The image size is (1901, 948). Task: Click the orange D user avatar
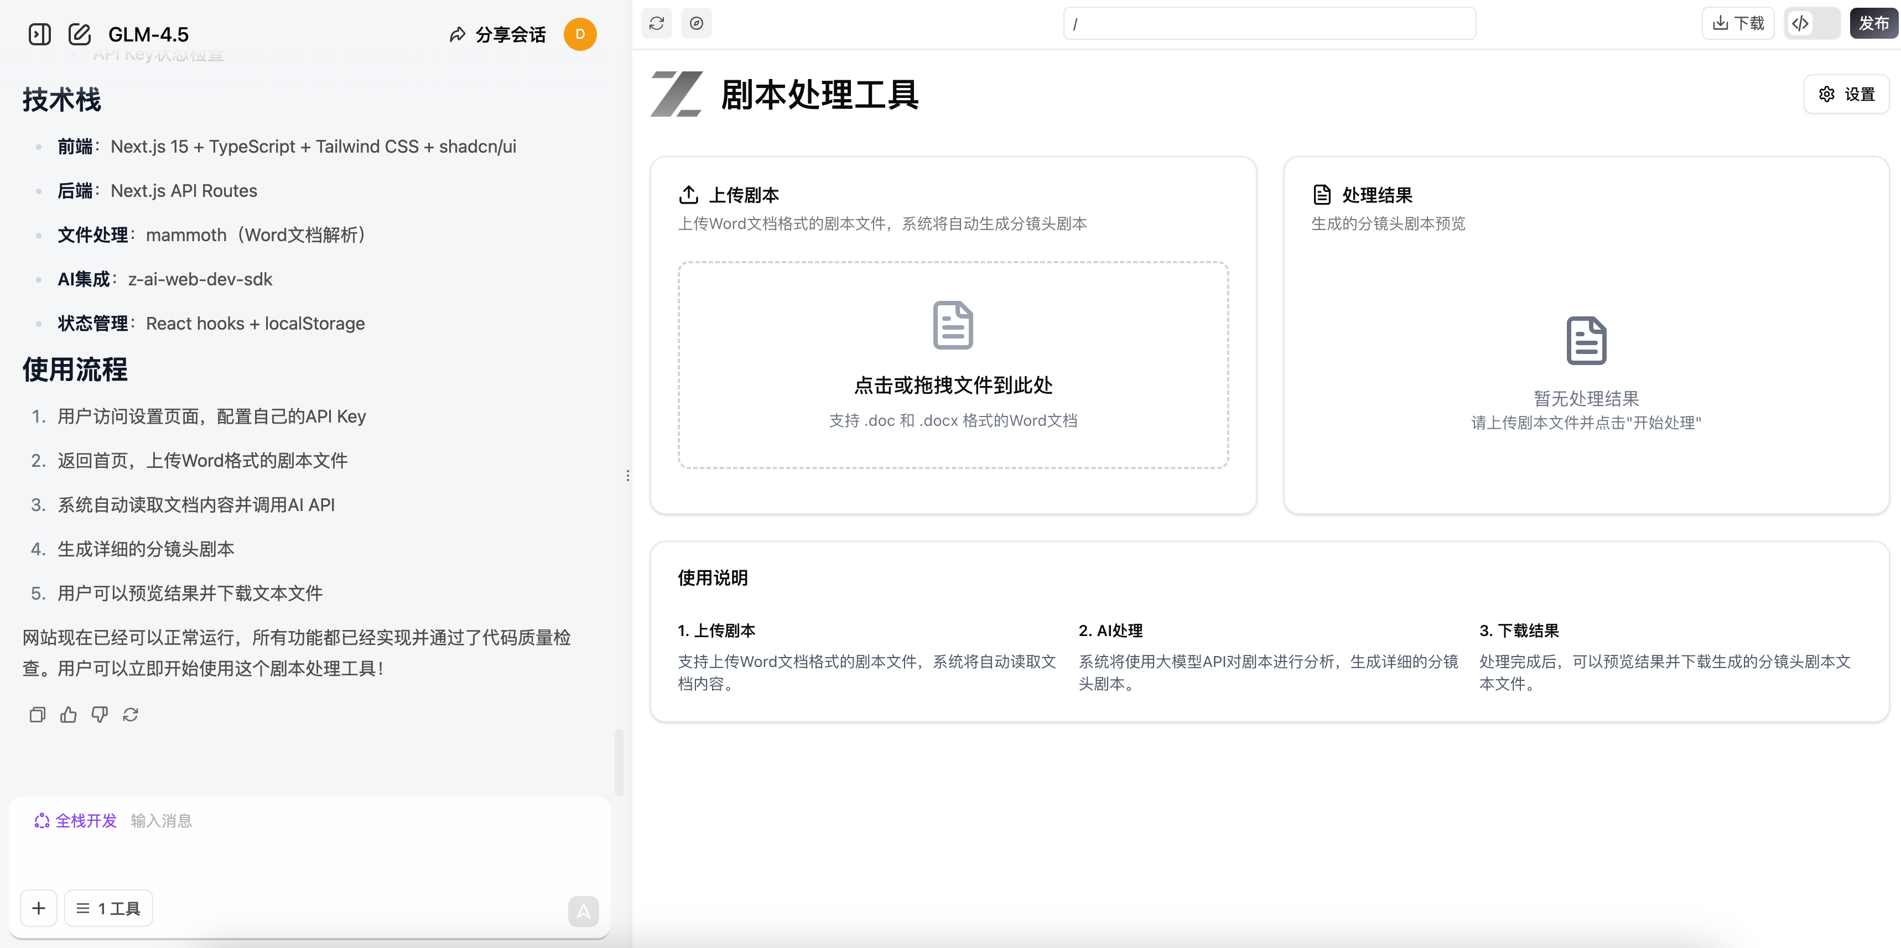580,34
